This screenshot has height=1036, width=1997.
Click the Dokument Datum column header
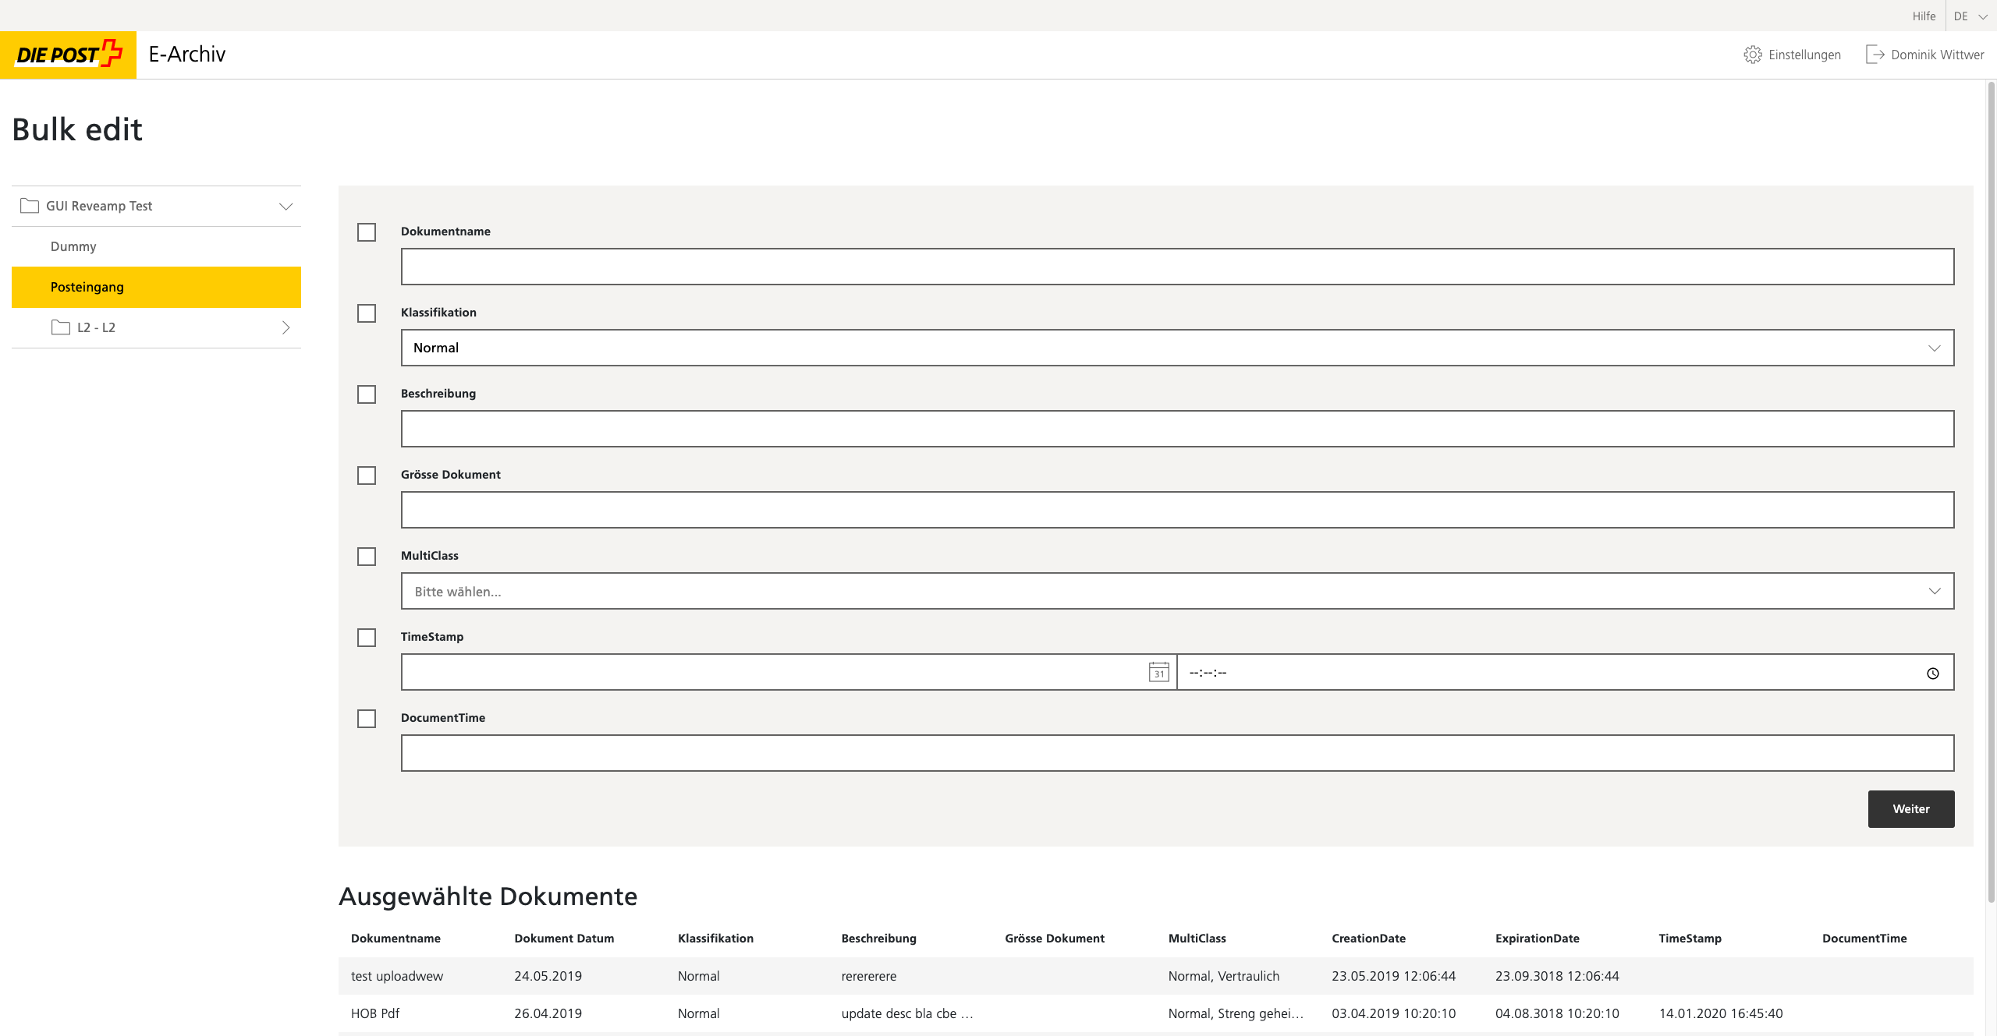point(564,939)
